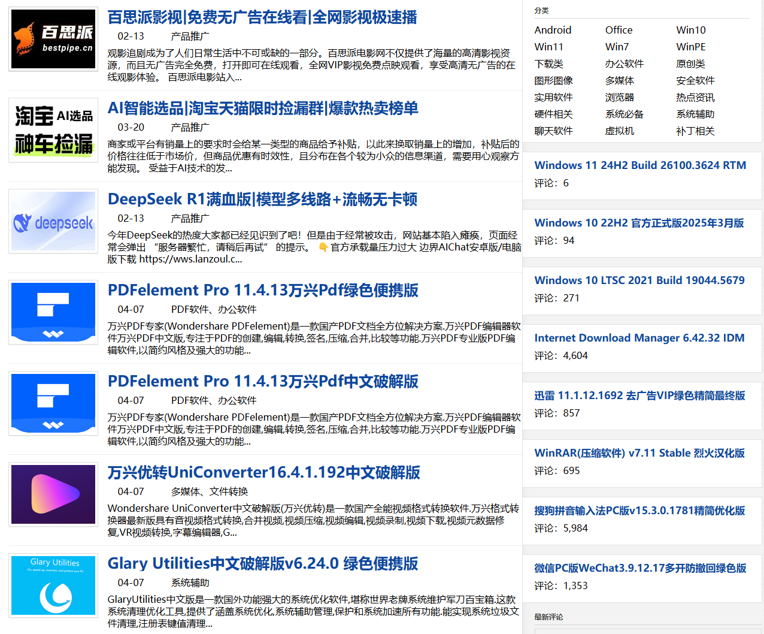Click 多媒体 tag under UniConverter post
This screenshot has width=764, height=634.
[x=186, y=491]
